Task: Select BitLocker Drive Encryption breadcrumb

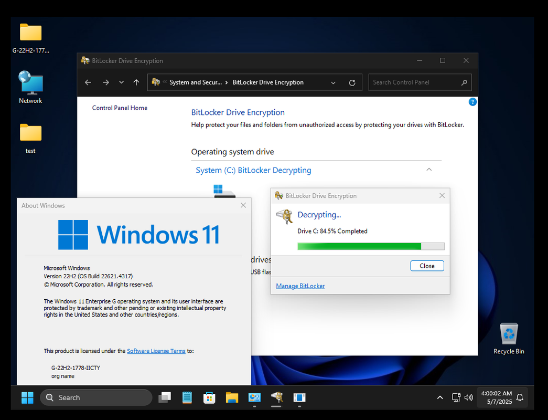Action: 268,82
